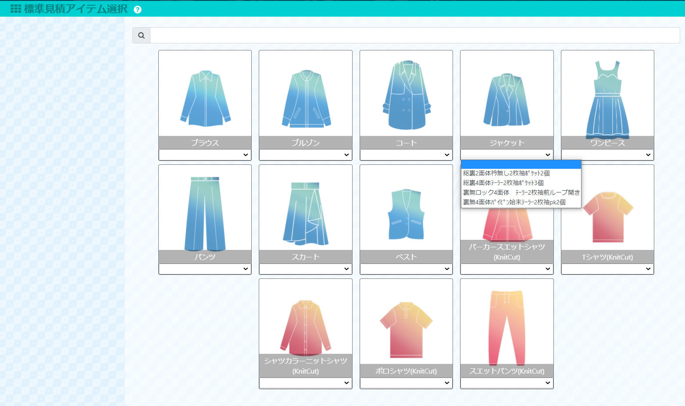Image resolution: width=685 pixels, height=406 pixels.
Task: Click the search text input field
Action: coord(414,36)
